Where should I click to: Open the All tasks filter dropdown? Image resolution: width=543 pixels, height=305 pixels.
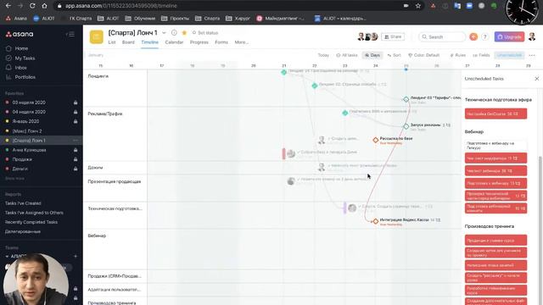[347, 55]
